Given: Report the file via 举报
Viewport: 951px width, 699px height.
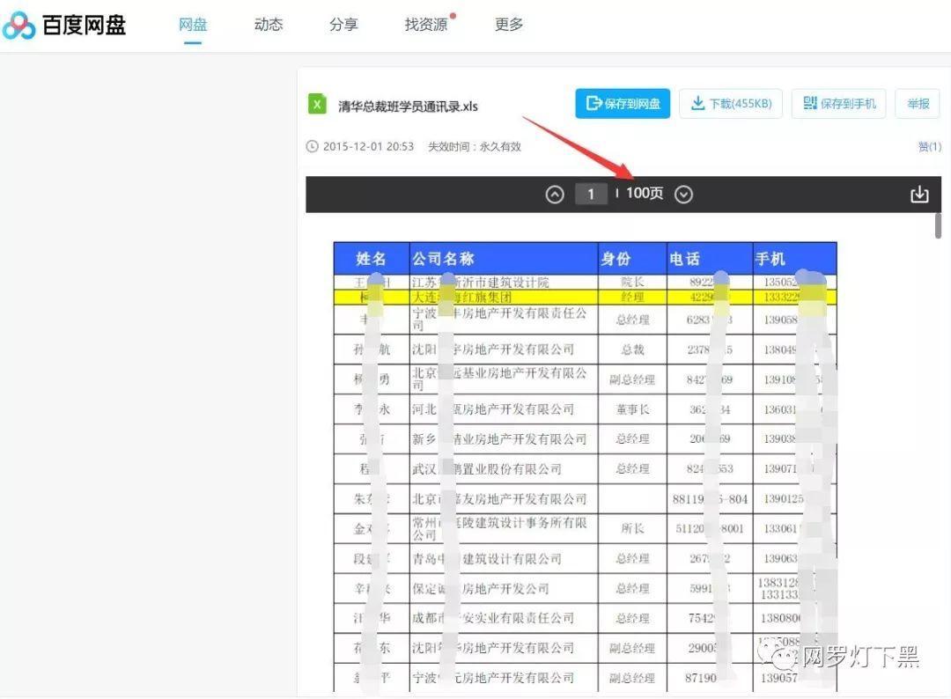Looking at the screenshot, I should [x=917, y=103].
